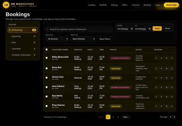Image resolution: width=182 pixels, height=126 pixels.
Task: Reschedule Ritika Bhanushali's booking
Action: [x=162, y=58]
